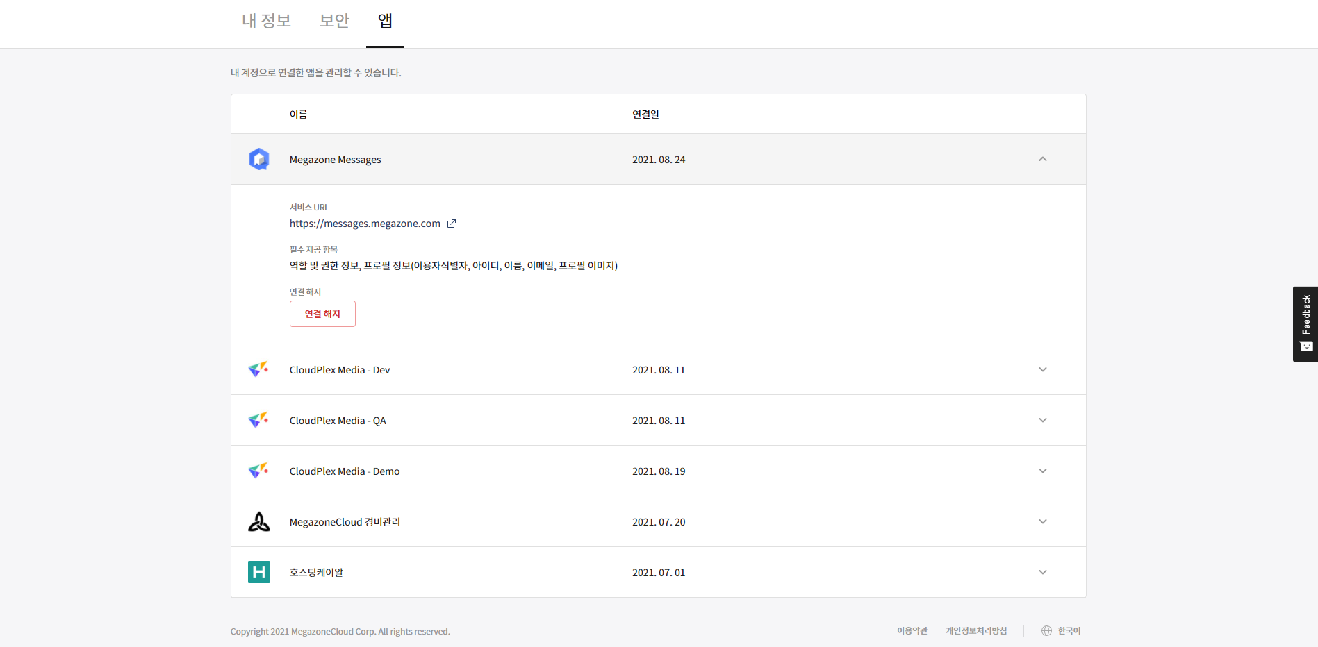Expand the MegazoneCloud 경비관리 row
The image size is (1318, 647).
pyautogui.click(x=1042, y=521)
